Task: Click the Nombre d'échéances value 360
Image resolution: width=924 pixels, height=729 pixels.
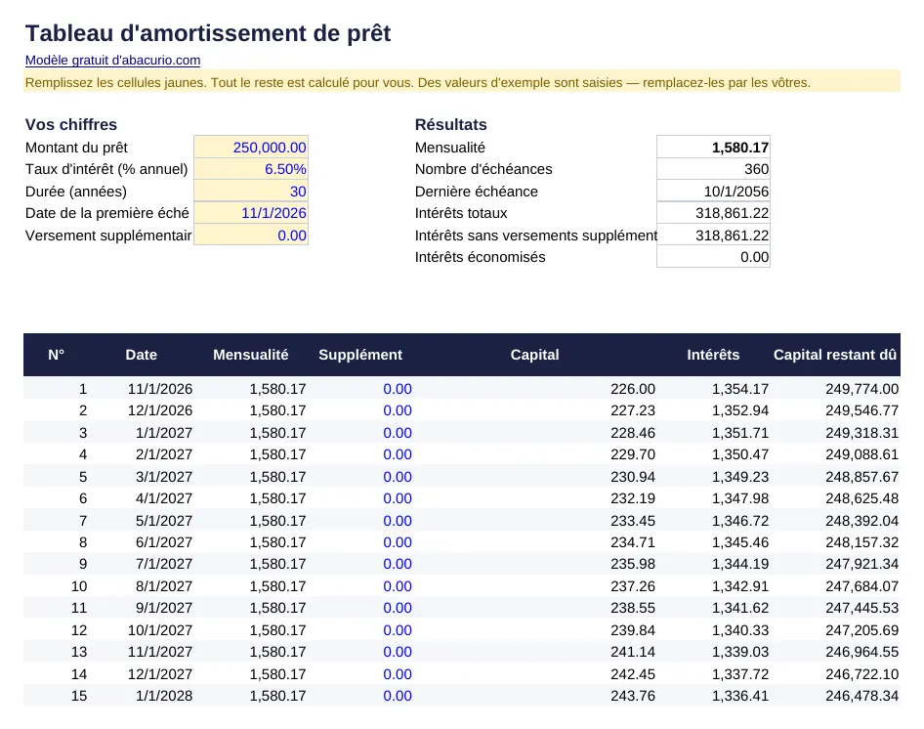Action: [713, 169]
